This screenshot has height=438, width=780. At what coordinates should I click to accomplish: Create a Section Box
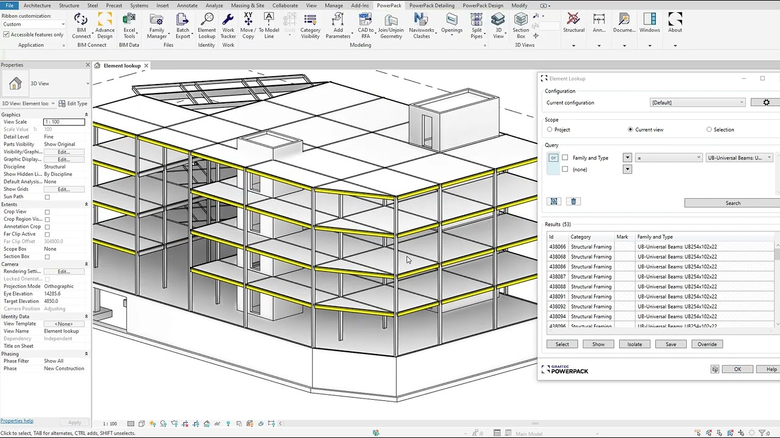click(521, 26)
